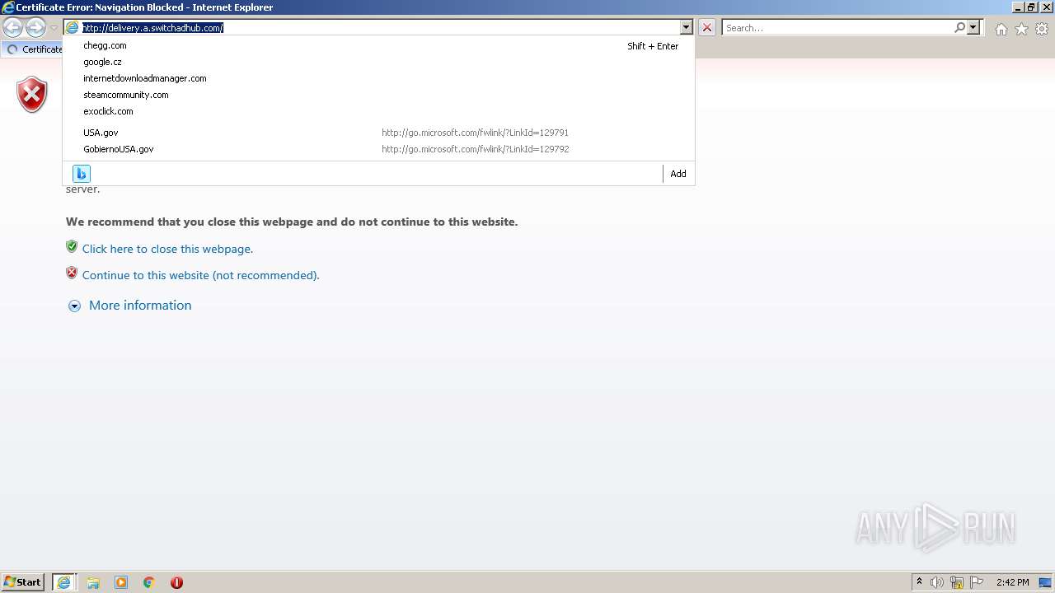Show hidden tray icons arrow
Screen dimensions: 1055x593
[919, 582]
